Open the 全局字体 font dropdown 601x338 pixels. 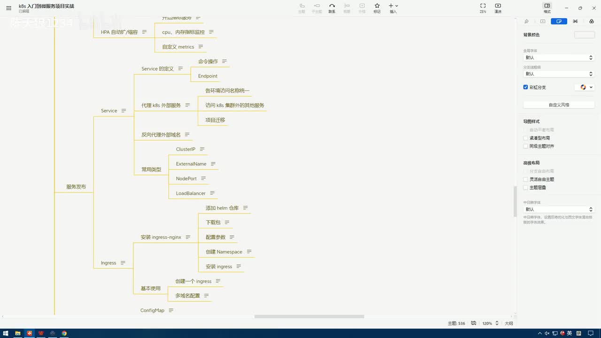click(x=559, y=57)
